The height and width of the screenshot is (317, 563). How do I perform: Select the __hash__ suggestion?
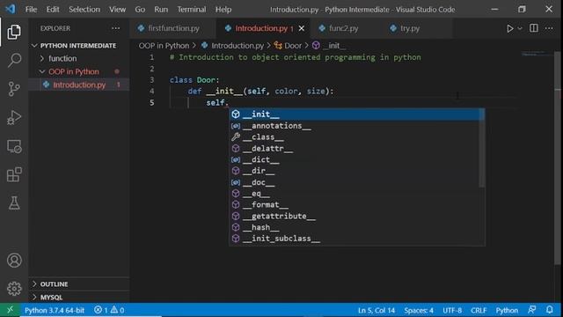[x=357, y=227]
